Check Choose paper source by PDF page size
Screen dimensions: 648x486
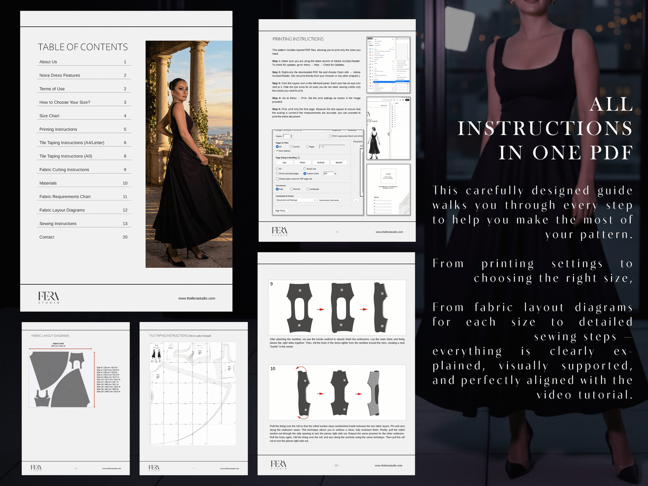pyautogui.click(x=277, y=179)
